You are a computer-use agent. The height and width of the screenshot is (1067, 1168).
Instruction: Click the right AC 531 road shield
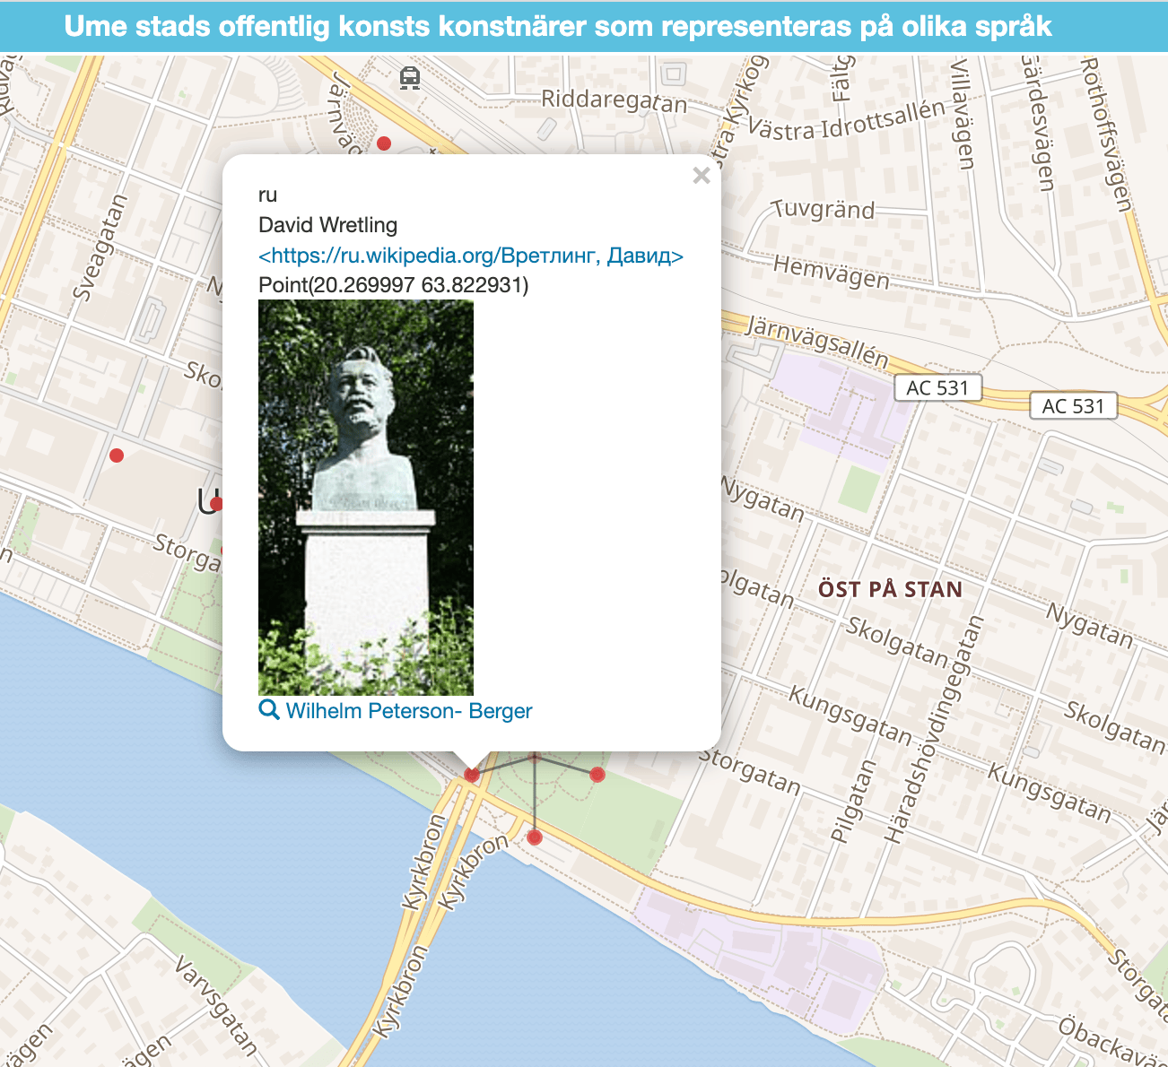(x=1073, y=406)
